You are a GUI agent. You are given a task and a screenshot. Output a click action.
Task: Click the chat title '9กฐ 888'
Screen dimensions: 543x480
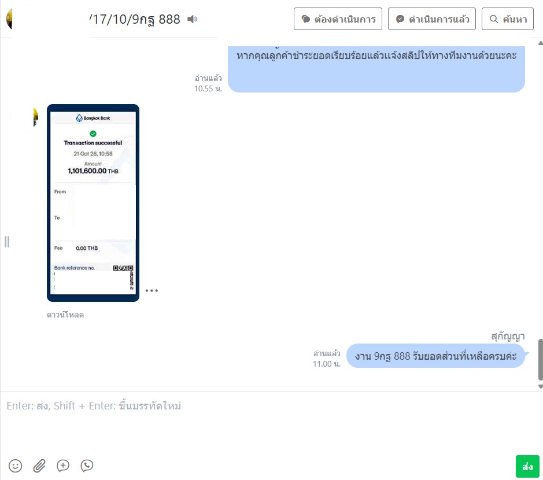point(156,19)
